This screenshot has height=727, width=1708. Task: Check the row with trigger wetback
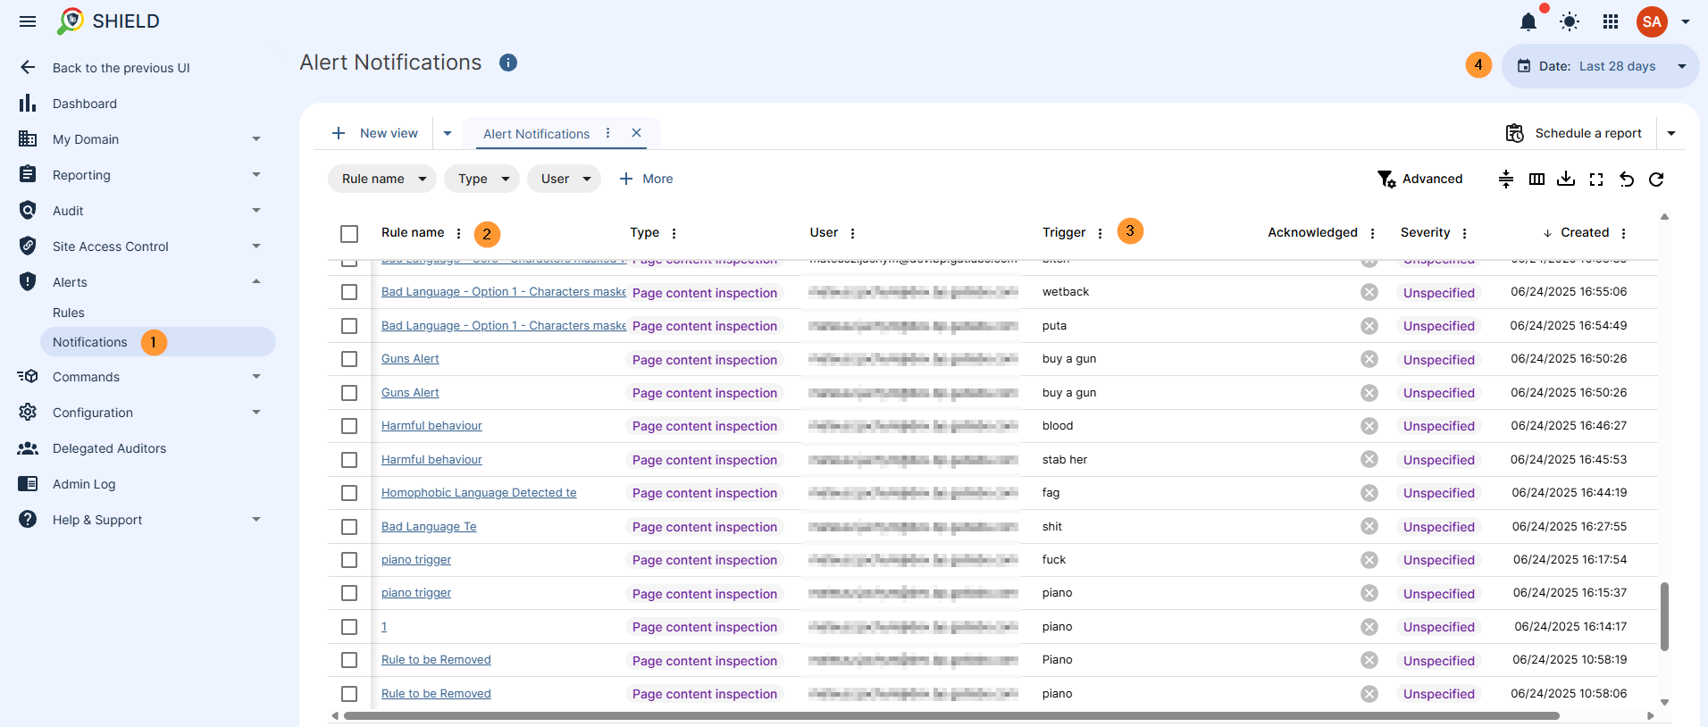click(x=349, y=292)
